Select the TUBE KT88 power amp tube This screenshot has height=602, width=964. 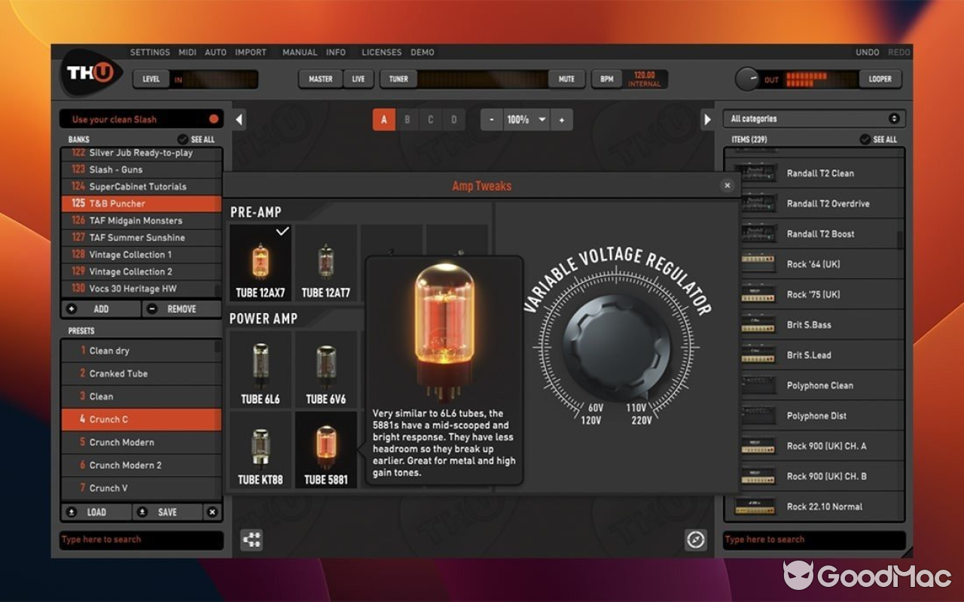click(x=261, y=451)
